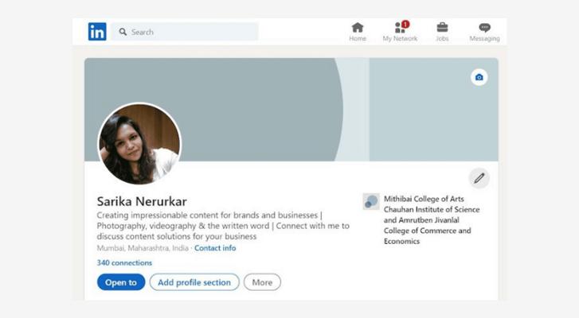Select the Home label in navigation
The width and height of the screenshot is (579, 318).
358,38
